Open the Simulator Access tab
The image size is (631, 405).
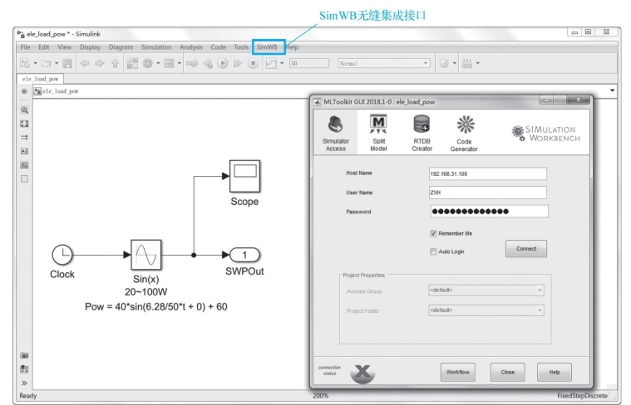[x=336, y=133]
